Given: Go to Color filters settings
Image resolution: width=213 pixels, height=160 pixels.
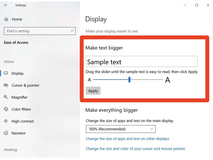Looking at the screenshot, I should (21, 109).
